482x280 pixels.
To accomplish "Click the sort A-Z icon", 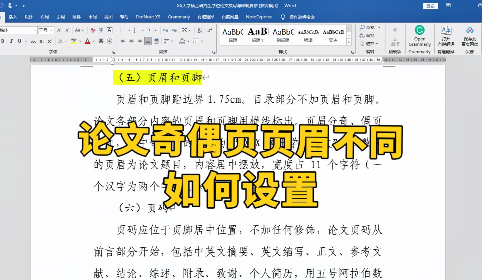I will point(200,30).
